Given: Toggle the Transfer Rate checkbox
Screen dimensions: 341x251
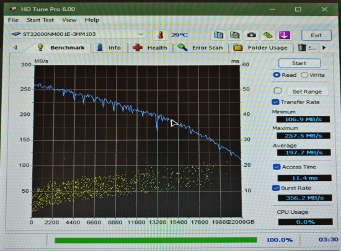Looking at the screenshot, I should point(275,102).
